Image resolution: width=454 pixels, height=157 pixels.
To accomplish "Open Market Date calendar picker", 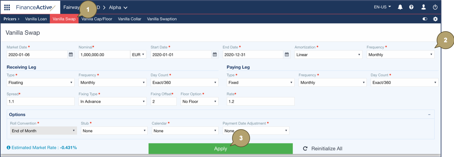I will 71,55.
